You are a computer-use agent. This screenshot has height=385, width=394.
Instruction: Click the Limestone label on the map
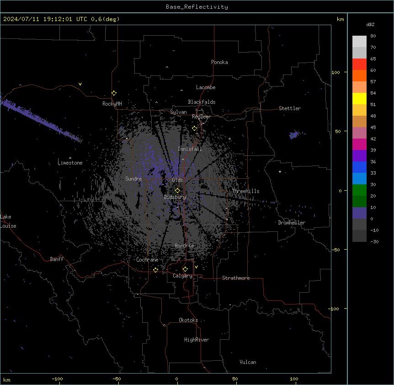(x=70, y=163)
